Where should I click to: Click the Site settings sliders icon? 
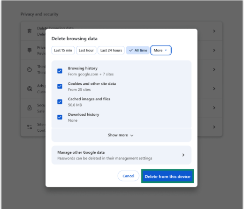30,127
